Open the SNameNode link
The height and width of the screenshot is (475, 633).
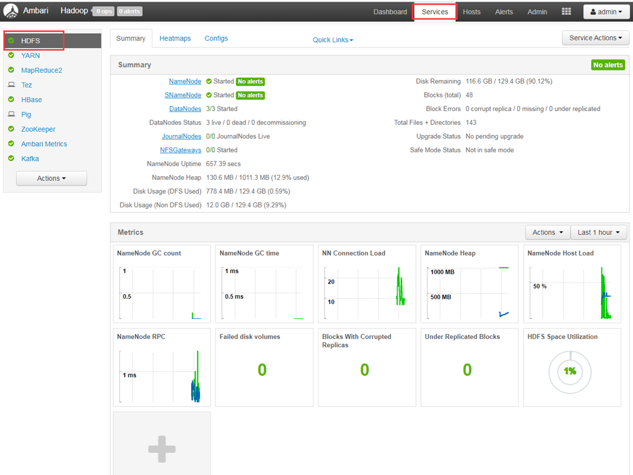tap(183, 95)
